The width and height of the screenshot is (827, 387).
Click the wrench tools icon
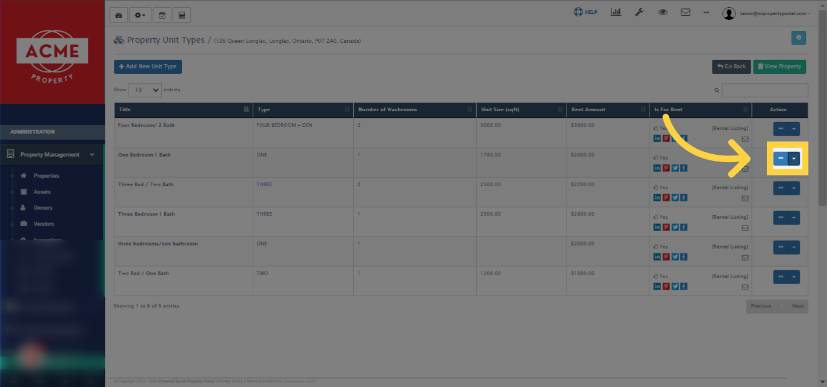tap(639, 11)
